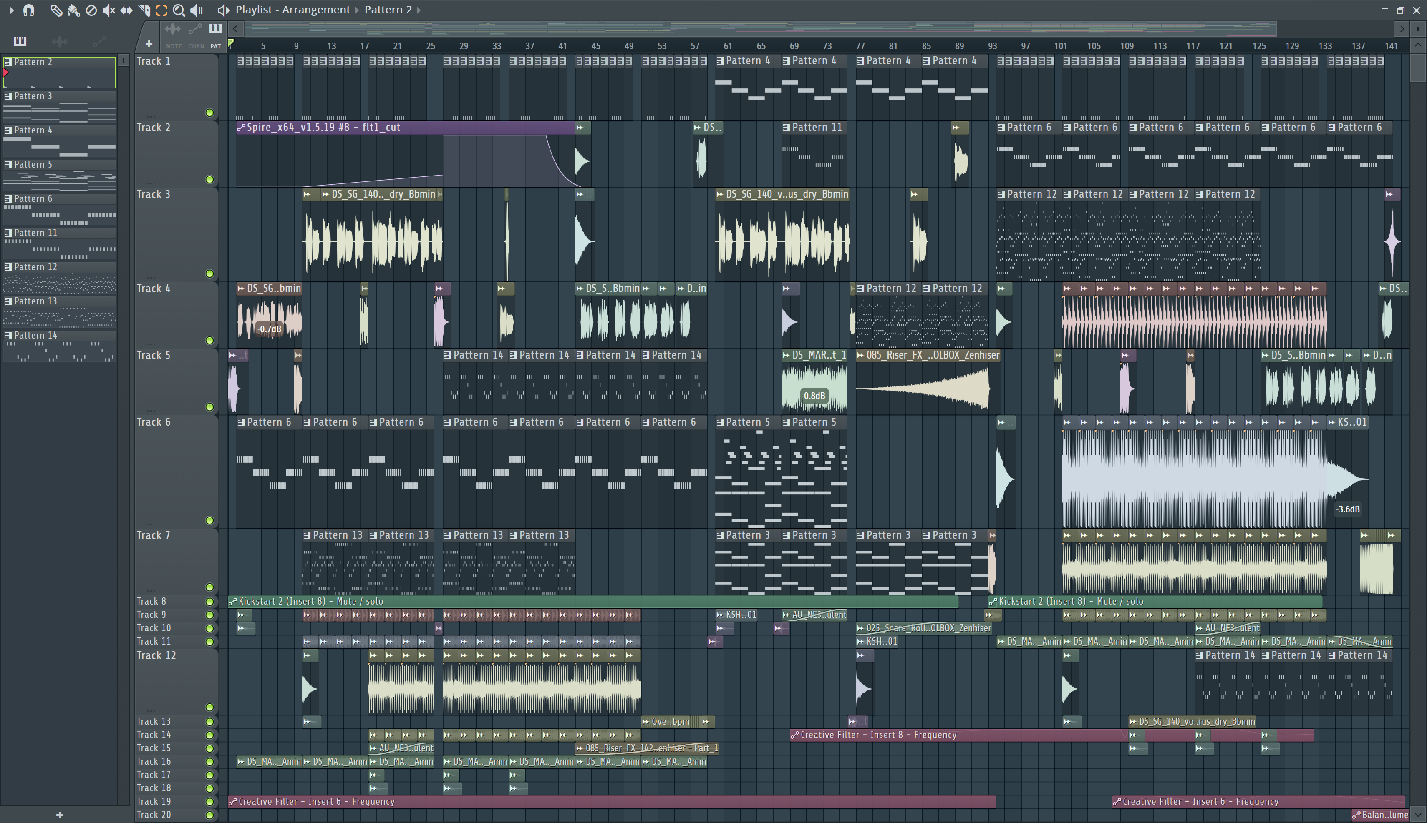Mute Track 20 with its green LED
Viewport: 1427px width, 823px height.
209,815
